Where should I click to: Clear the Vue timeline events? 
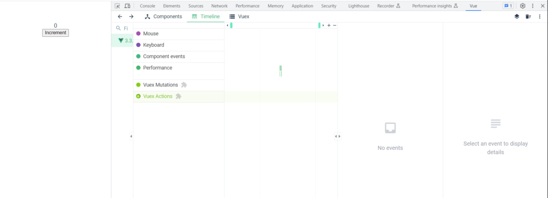click(x=528, y=17)
